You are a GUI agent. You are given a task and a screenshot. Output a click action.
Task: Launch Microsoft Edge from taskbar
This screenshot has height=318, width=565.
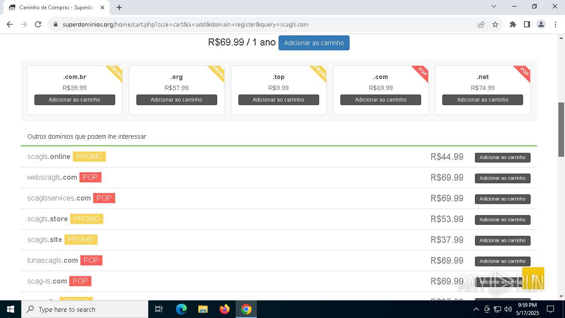pyautogui.click(x=181, y=309)
